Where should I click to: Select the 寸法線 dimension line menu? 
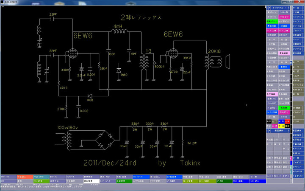coord(298,12)
